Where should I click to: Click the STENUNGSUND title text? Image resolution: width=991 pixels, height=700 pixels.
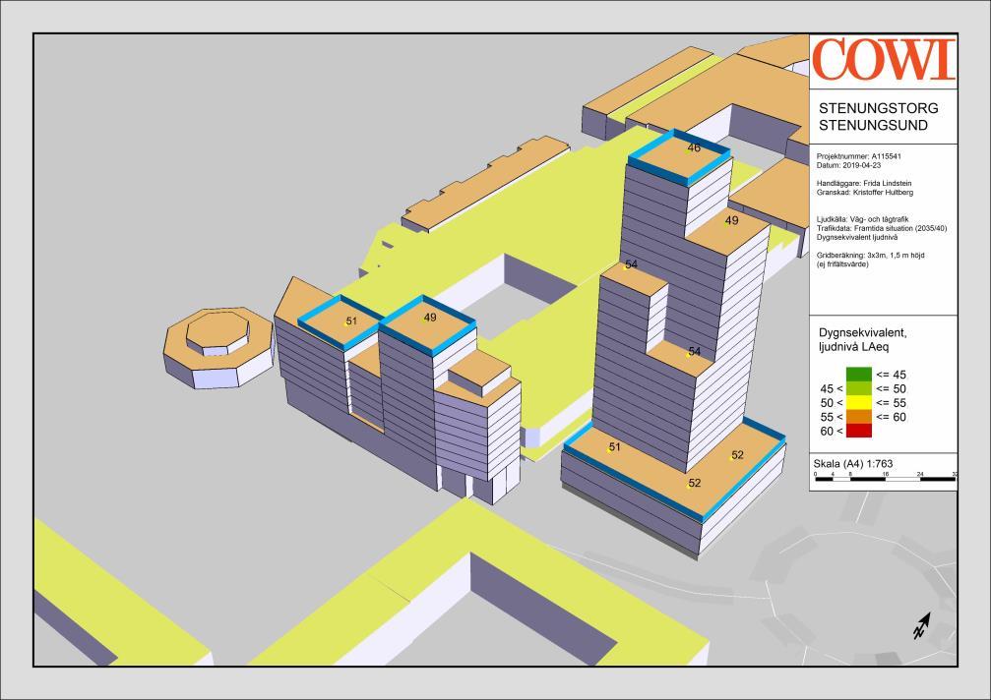point(874,125)
